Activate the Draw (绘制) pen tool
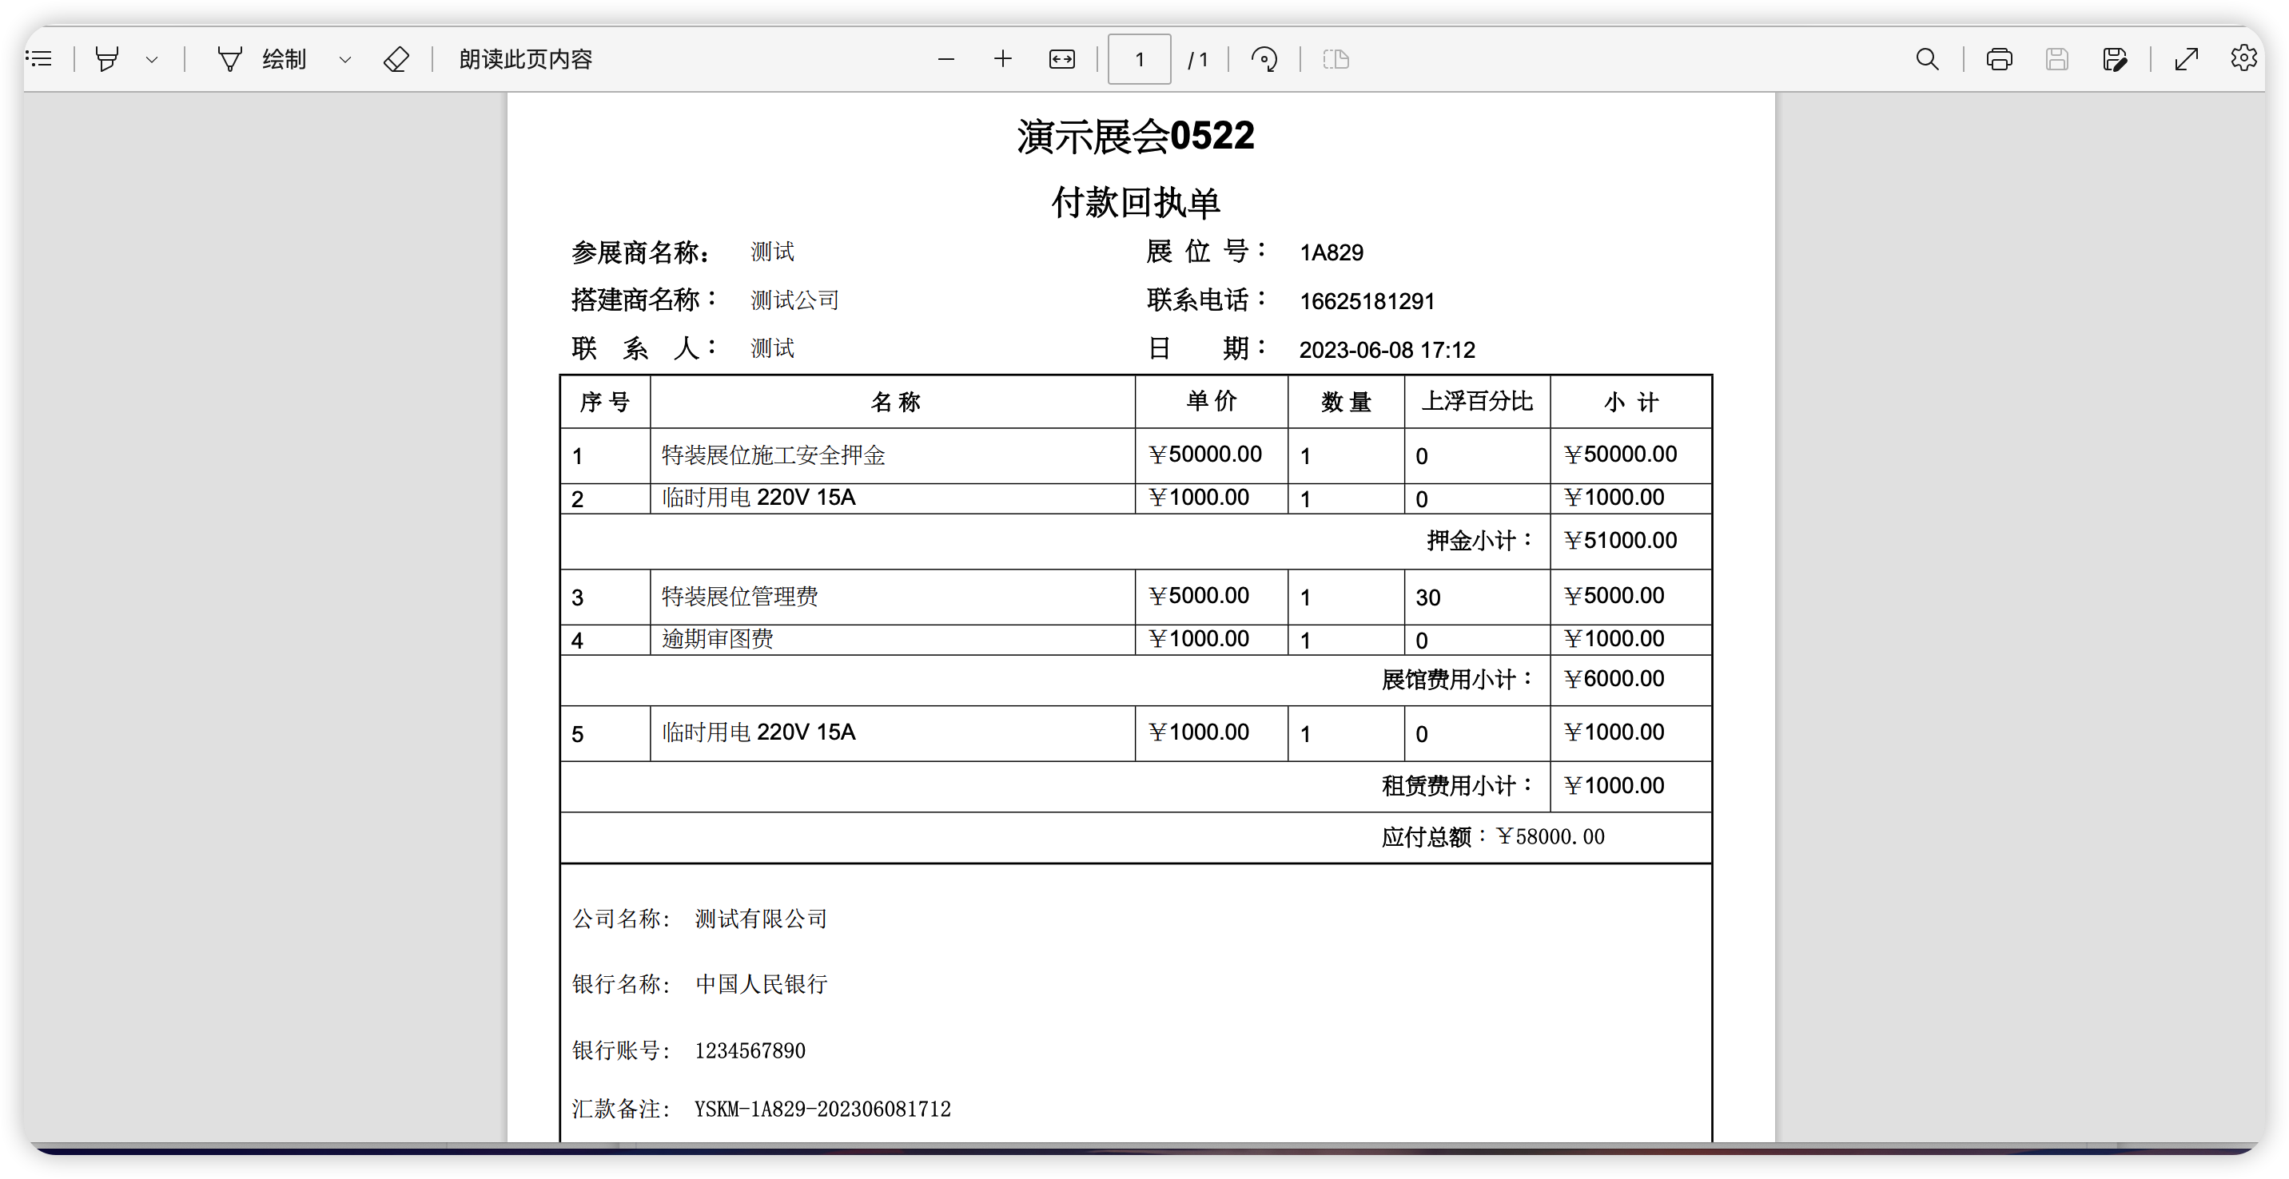2289x1179 pixels. pyautogui.click(x=262, y=59)
